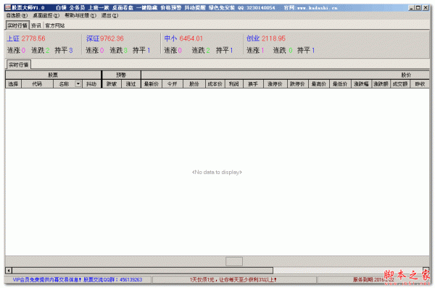Screen dimensions: 435x288
Task: Click the No data to display message
Action: coord(217,172)
